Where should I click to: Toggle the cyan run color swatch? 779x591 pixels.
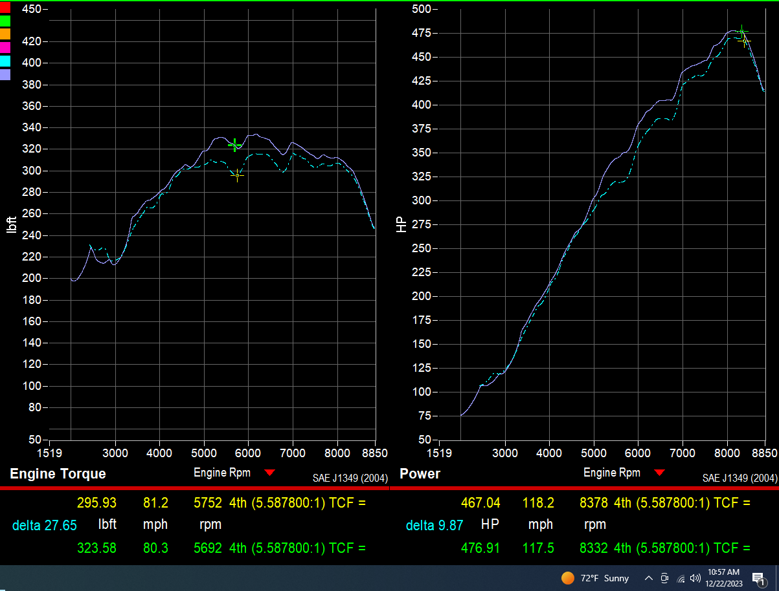point(5,61)
